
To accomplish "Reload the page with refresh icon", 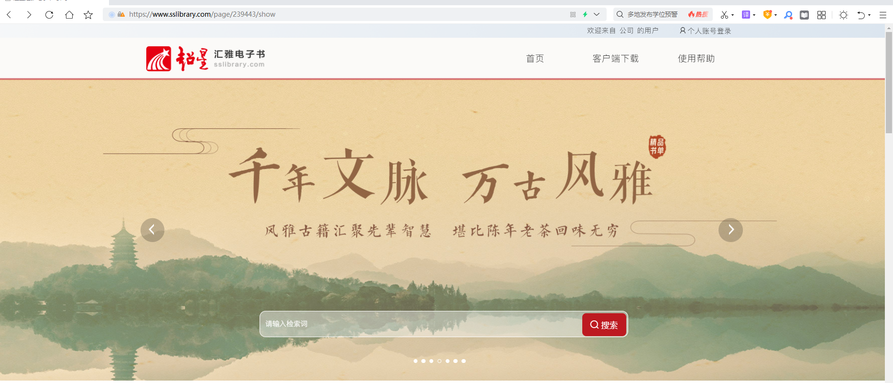I will [x=49, y=15].
